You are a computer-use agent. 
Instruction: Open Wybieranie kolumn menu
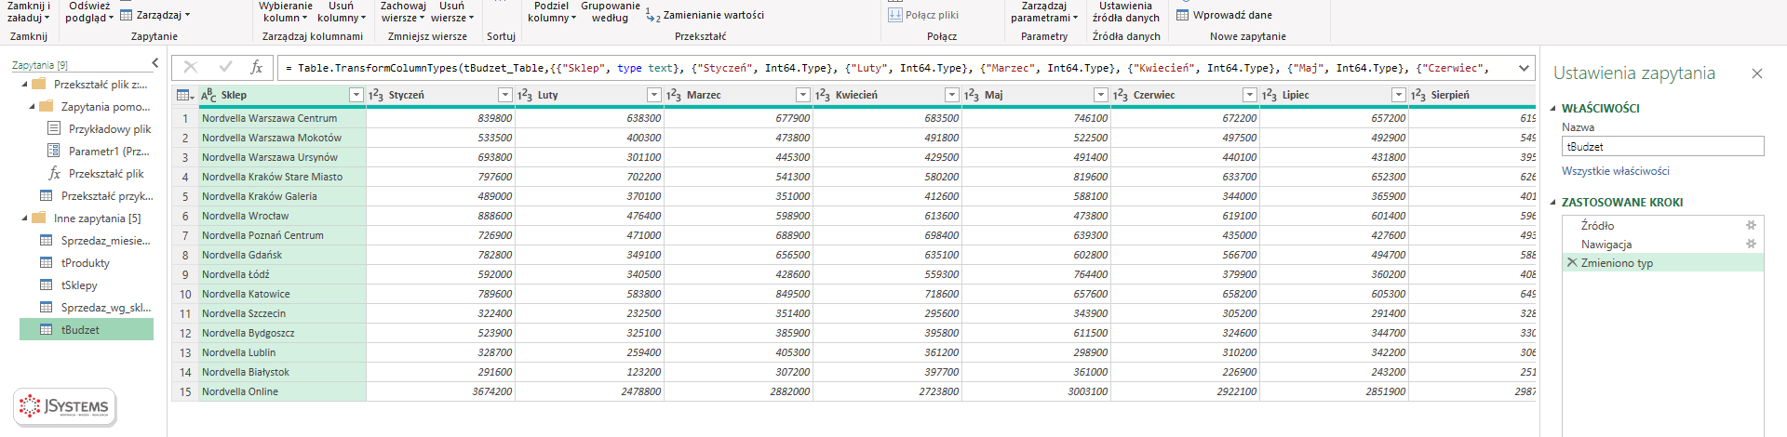[285, 12]
